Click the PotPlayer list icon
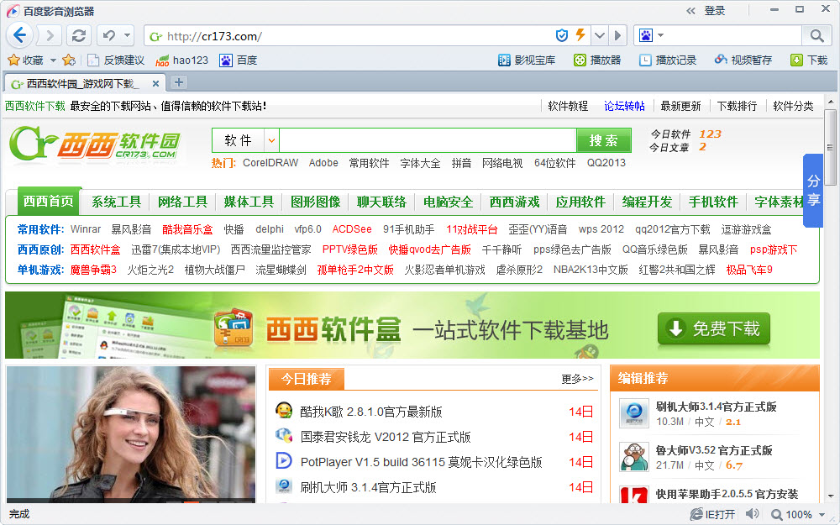Viewport: 840px width, 525px height. point(283,460)
